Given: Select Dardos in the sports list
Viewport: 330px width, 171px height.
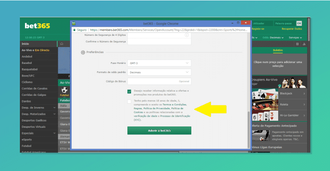Looking at the screenshot, I should pos(39,101).
